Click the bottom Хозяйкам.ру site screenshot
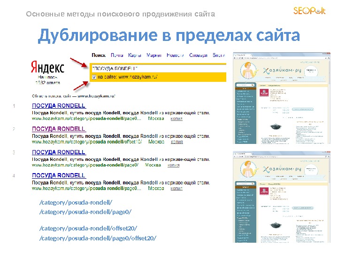 coord(281,197)
